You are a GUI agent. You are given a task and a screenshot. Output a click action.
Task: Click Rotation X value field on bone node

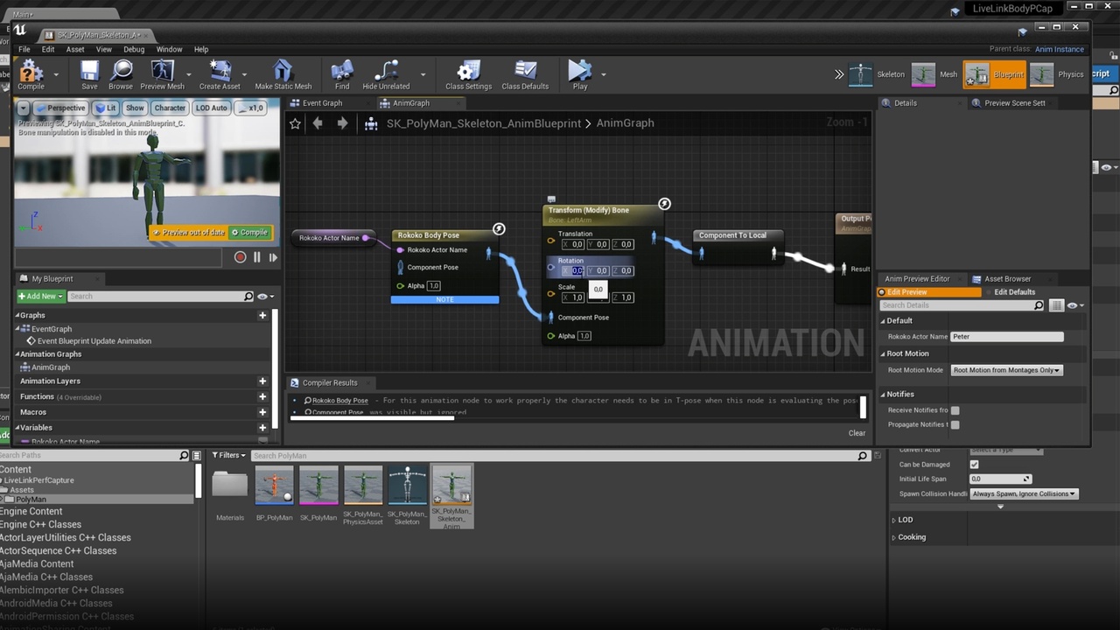tap(572, 270)
